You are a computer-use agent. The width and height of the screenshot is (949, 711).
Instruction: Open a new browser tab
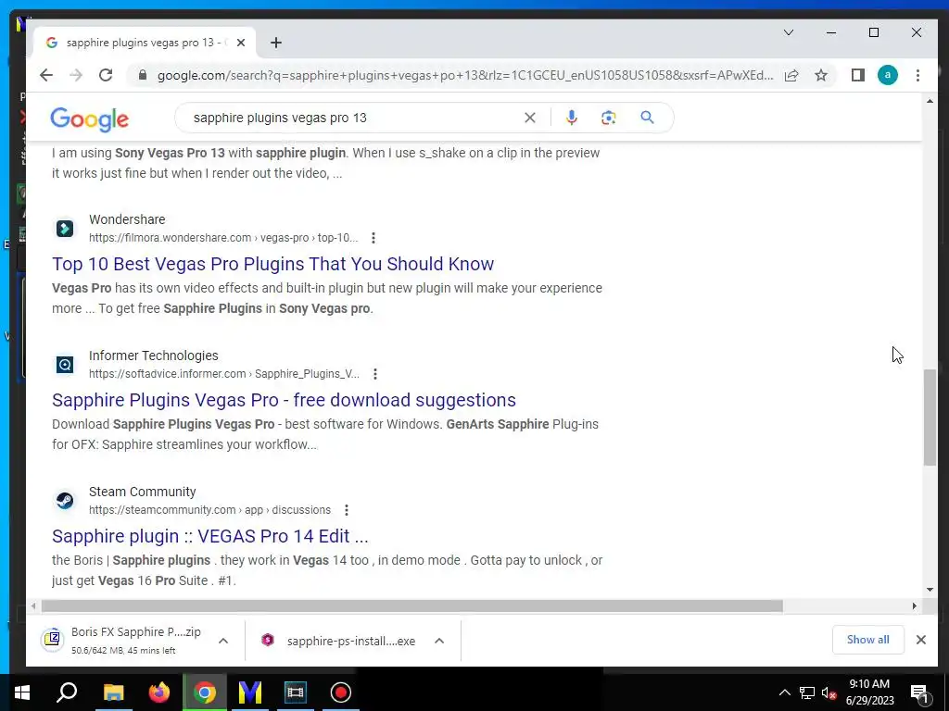276,43
